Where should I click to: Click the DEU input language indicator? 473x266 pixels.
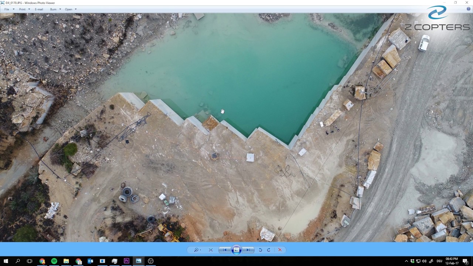pos(439,261)
